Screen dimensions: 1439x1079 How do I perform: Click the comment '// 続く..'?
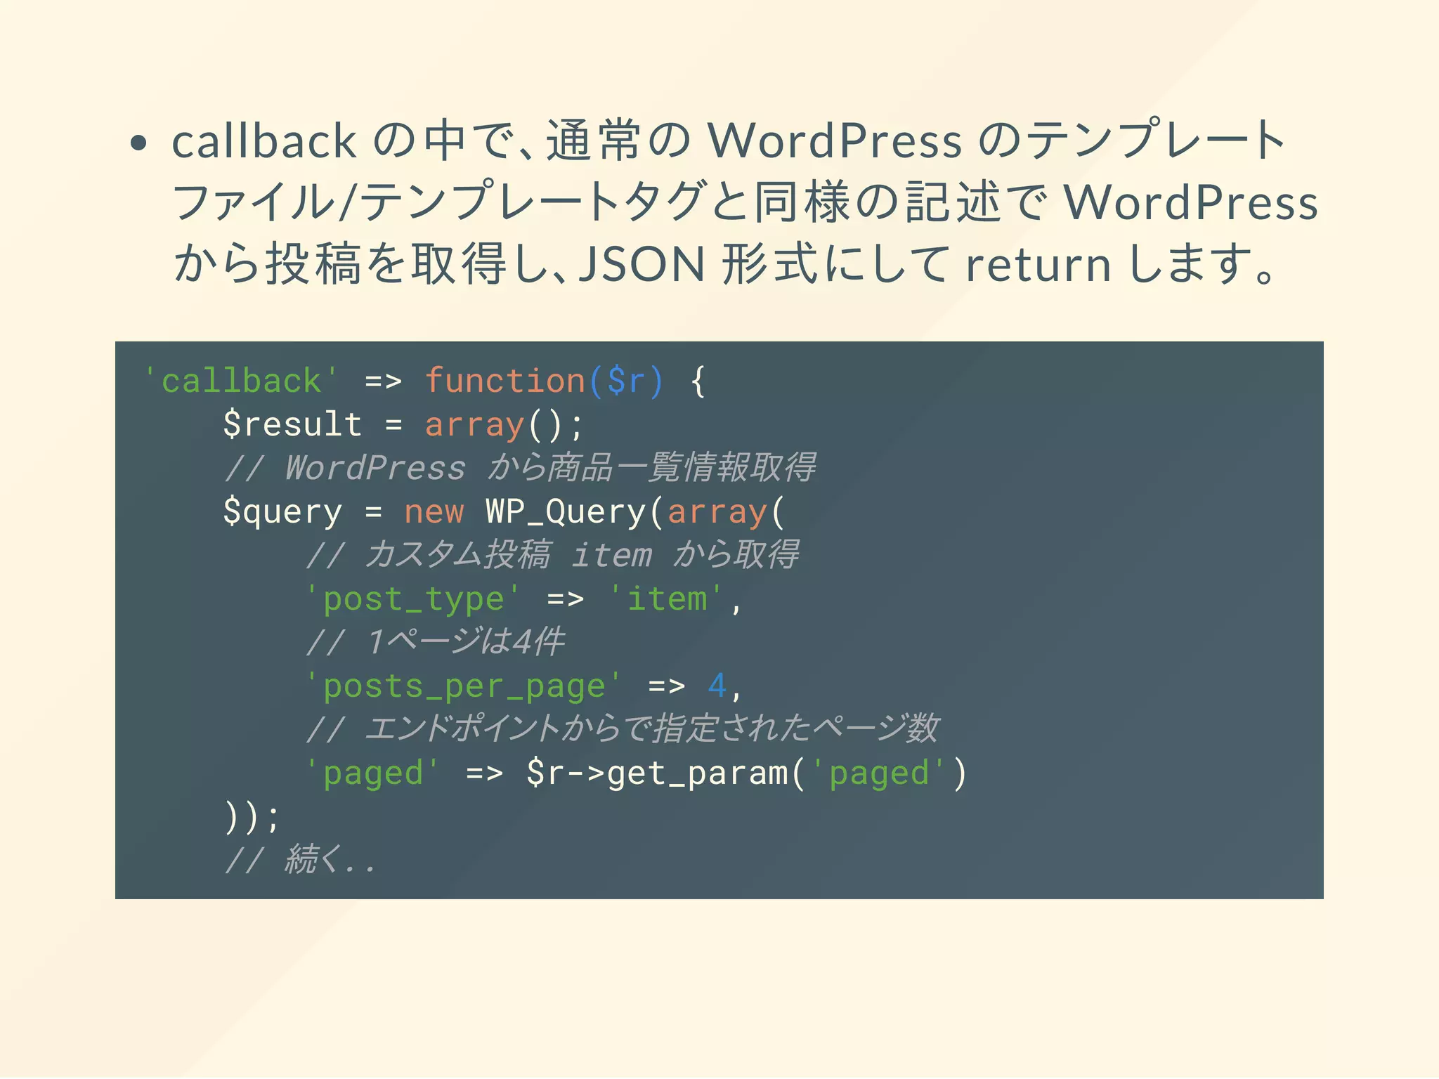(301, 859)
